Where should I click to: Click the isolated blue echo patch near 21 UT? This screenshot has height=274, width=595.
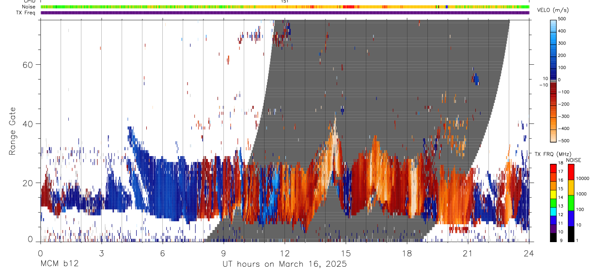coord(476,79)
